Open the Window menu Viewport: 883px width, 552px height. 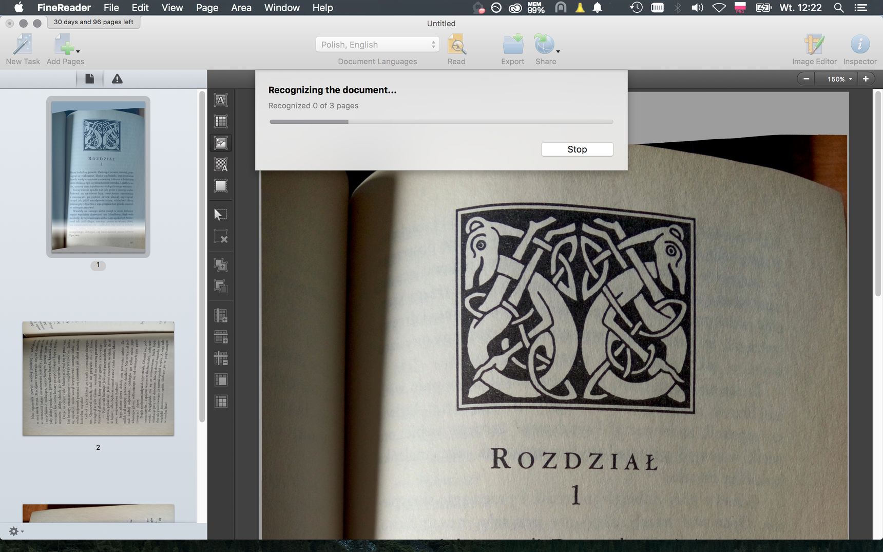tap(282, 8)
